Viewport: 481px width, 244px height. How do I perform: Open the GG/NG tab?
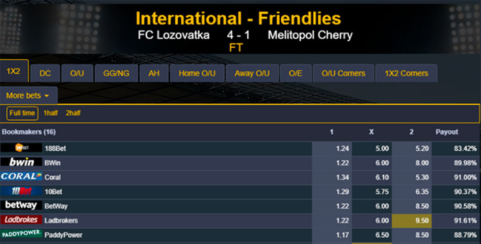(116, 74)
